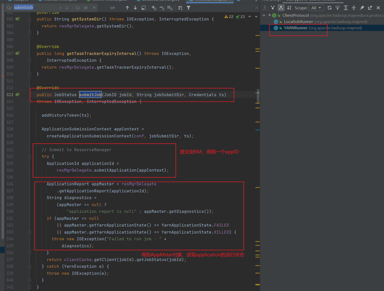The height and width of the screenshot is (291, 384).
Task: Click getTaskTrackerExpiryInterval method name at line 307
Action: coord(101,54)
